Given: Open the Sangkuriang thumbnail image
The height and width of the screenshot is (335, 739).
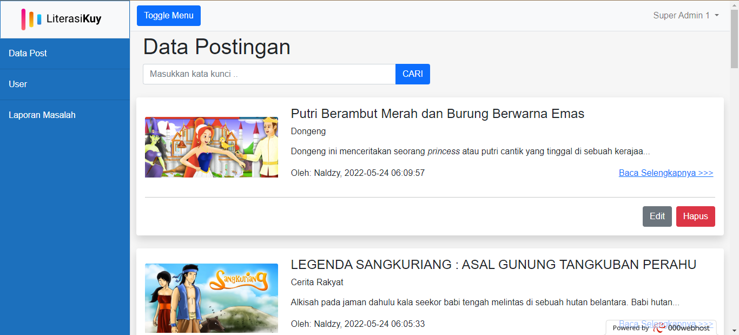Looking at the screenshot, I should (212, 298).
